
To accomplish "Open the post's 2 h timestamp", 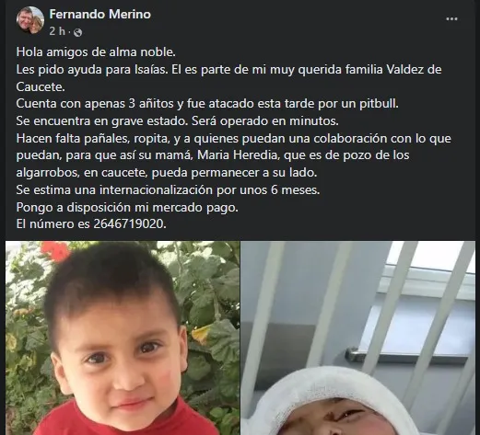I will pyautogui.click(x=57, y=31).
